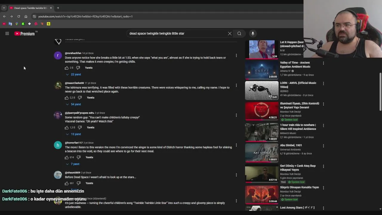Click Yanıtla under the @shaun5809 comment
Viewport: 382px width, 215px height.
click(89, 183)
